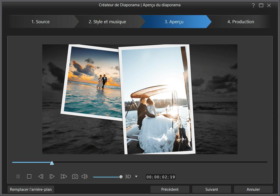Adjust the volume slider
The image size is (280, 196).
(121, 176)
